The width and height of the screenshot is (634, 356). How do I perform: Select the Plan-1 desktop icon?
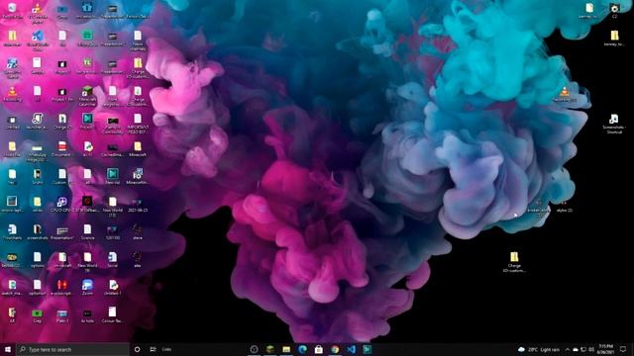click(62, 315)
